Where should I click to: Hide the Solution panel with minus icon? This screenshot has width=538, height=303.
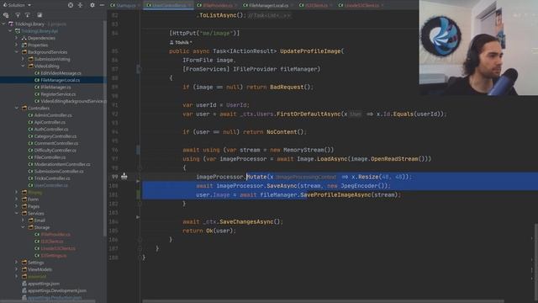tap(102, 5)
